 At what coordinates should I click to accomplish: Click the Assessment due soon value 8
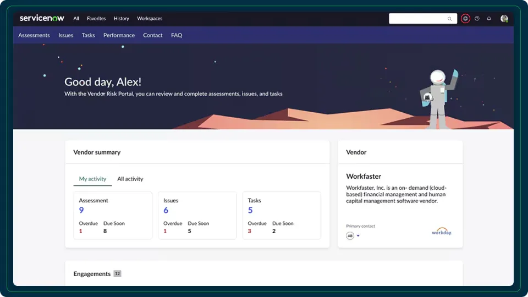point(105,231)
